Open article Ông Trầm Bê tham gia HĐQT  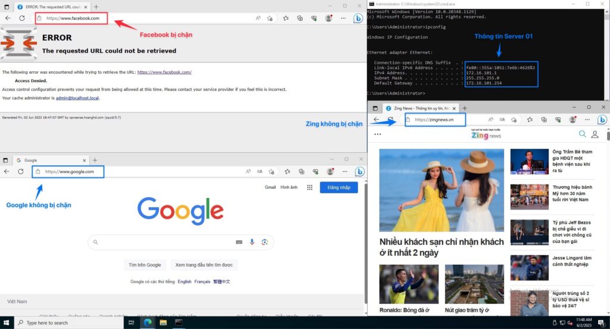(572, 161)
